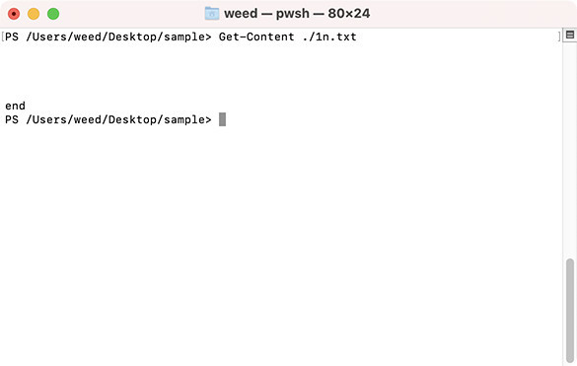Click the left bracket mark beside first prompt

coord(3,37)
